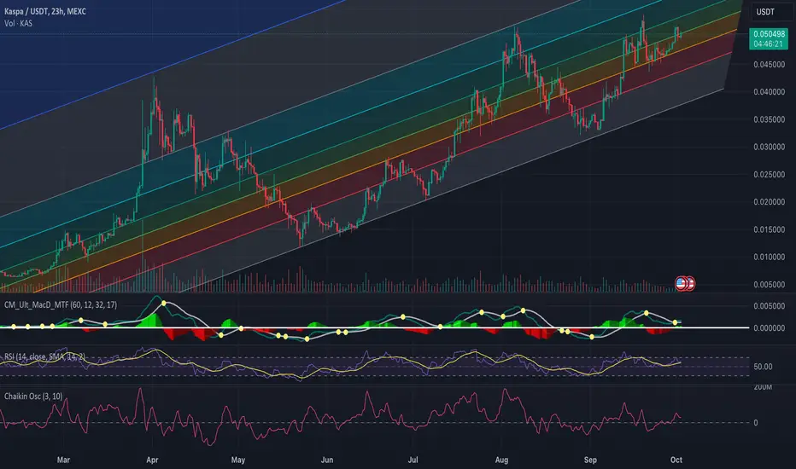796x469 pixels.
Task: Click the MACD pane 0.005000 axis label
Action: pyautogui.click(x=769, y=306)
